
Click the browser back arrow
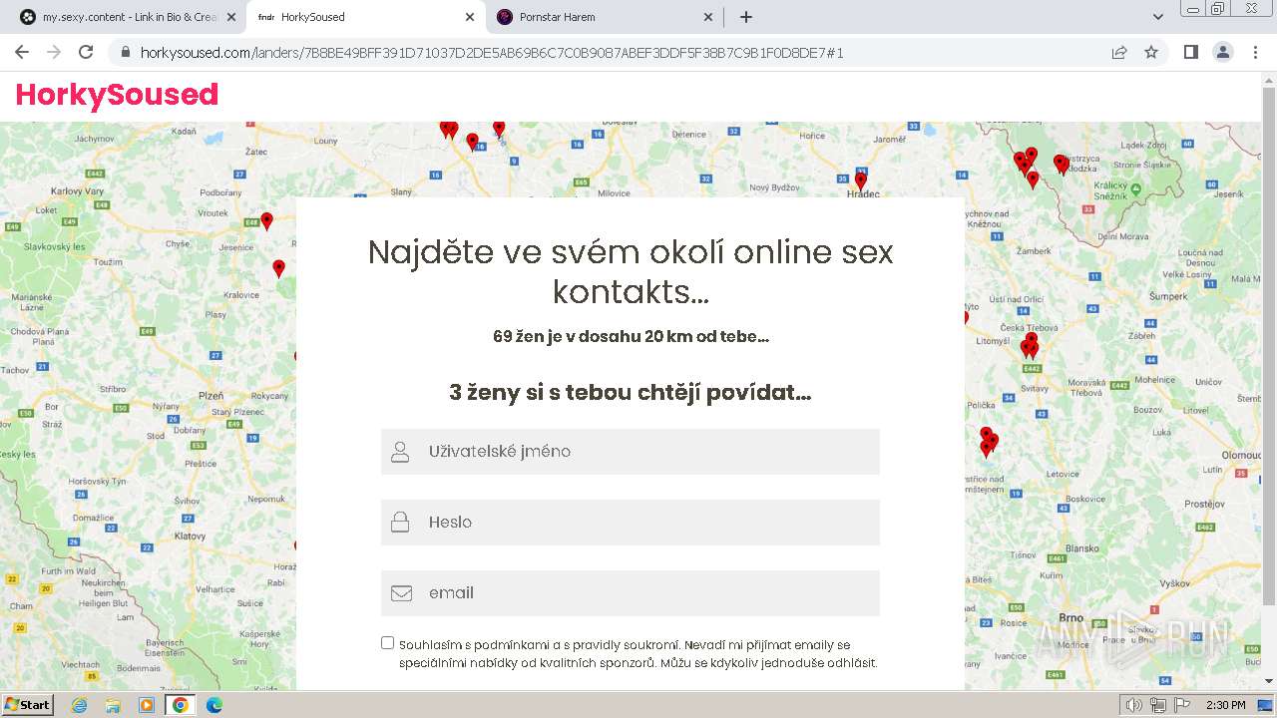coord(22,53)
